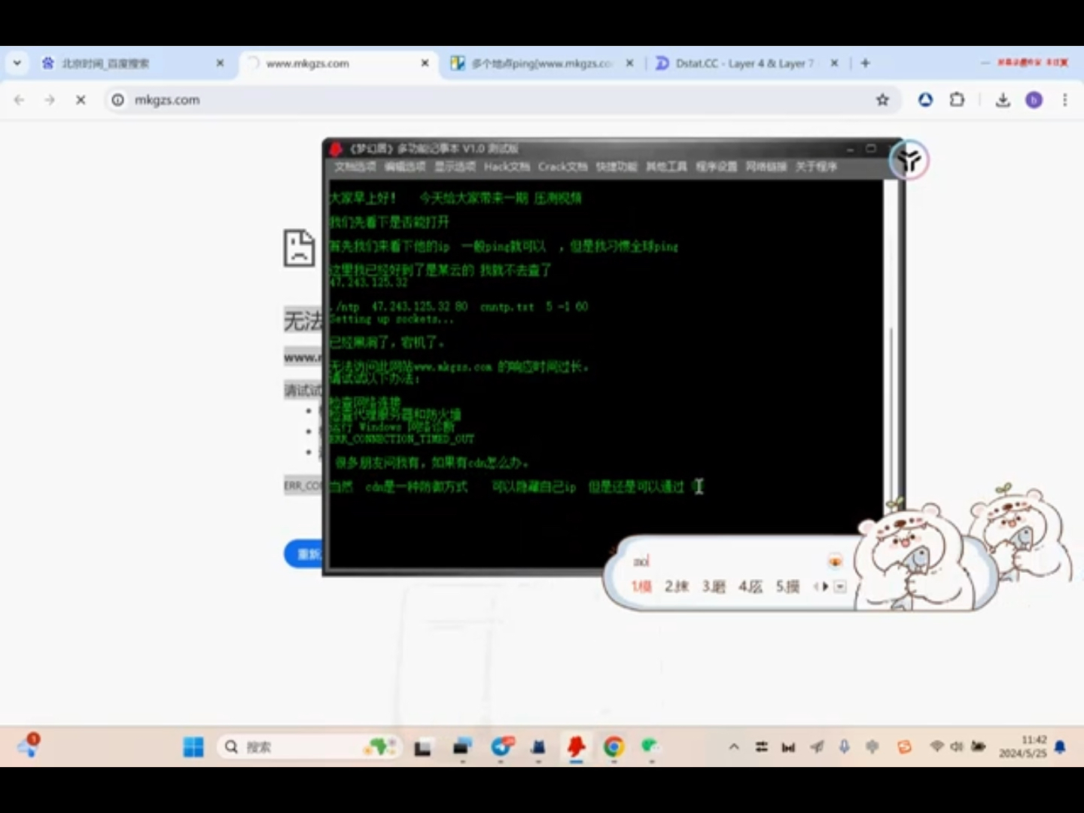Screen dimensions: 1084x813
Task: Open the Hack文档 menu
Action: [x=507, y=166]
